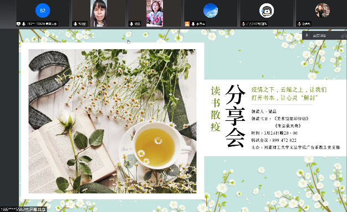
Task: Click the "打开书本，让心灵"解封"" slogan line
Action: (284, 98)
